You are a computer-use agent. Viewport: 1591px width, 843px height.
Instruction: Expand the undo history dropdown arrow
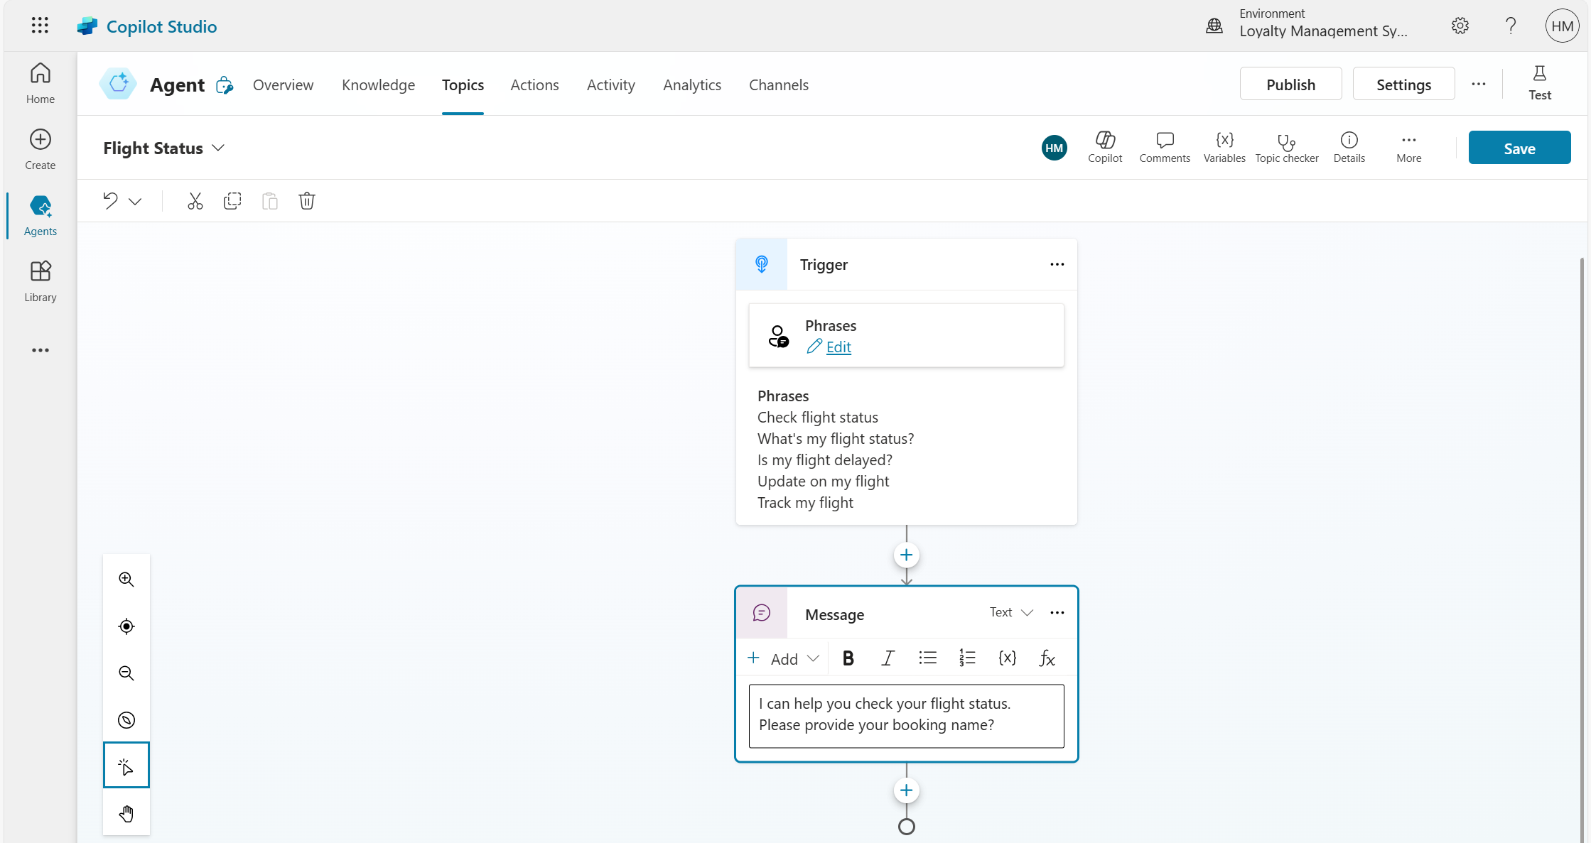[135, 202]
